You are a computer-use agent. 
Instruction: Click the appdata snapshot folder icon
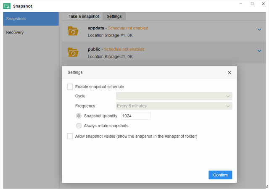pos(73,31)
